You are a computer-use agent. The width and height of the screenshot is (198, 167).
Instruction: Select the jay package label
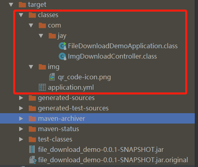coord(62,36)
